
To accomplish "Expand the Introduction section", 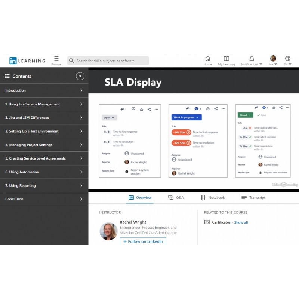I will (44, 90).
